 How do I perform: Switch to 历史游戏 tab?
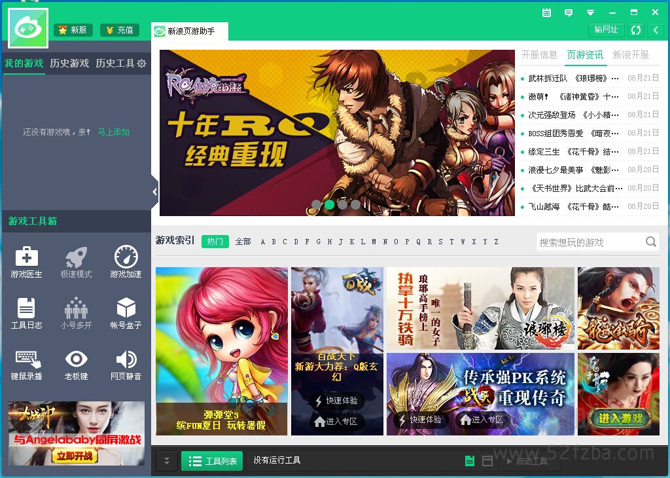click(69, 64)
